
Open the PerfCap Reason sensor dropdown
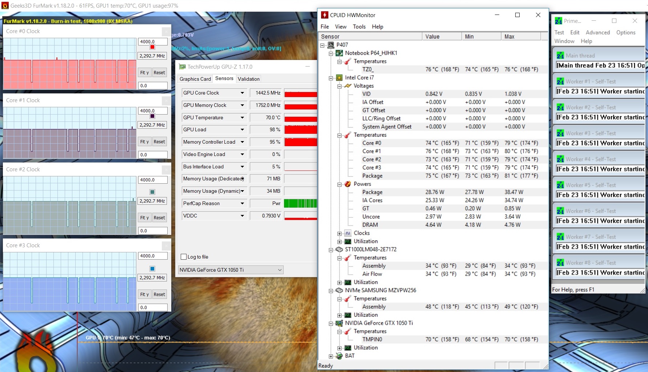click(x=243, y=203)
